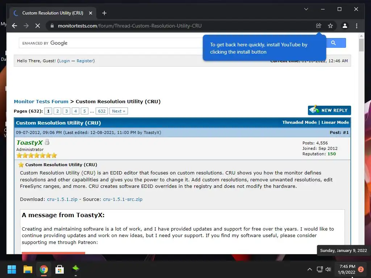Screen dimensions: 371x278
Task: Open File Explorer from taskbar
Action: (28, 269)
